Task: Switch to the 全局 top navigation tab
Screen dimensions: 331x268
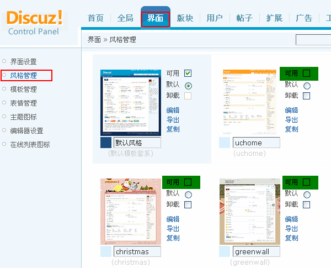Action: pos(125,18)
